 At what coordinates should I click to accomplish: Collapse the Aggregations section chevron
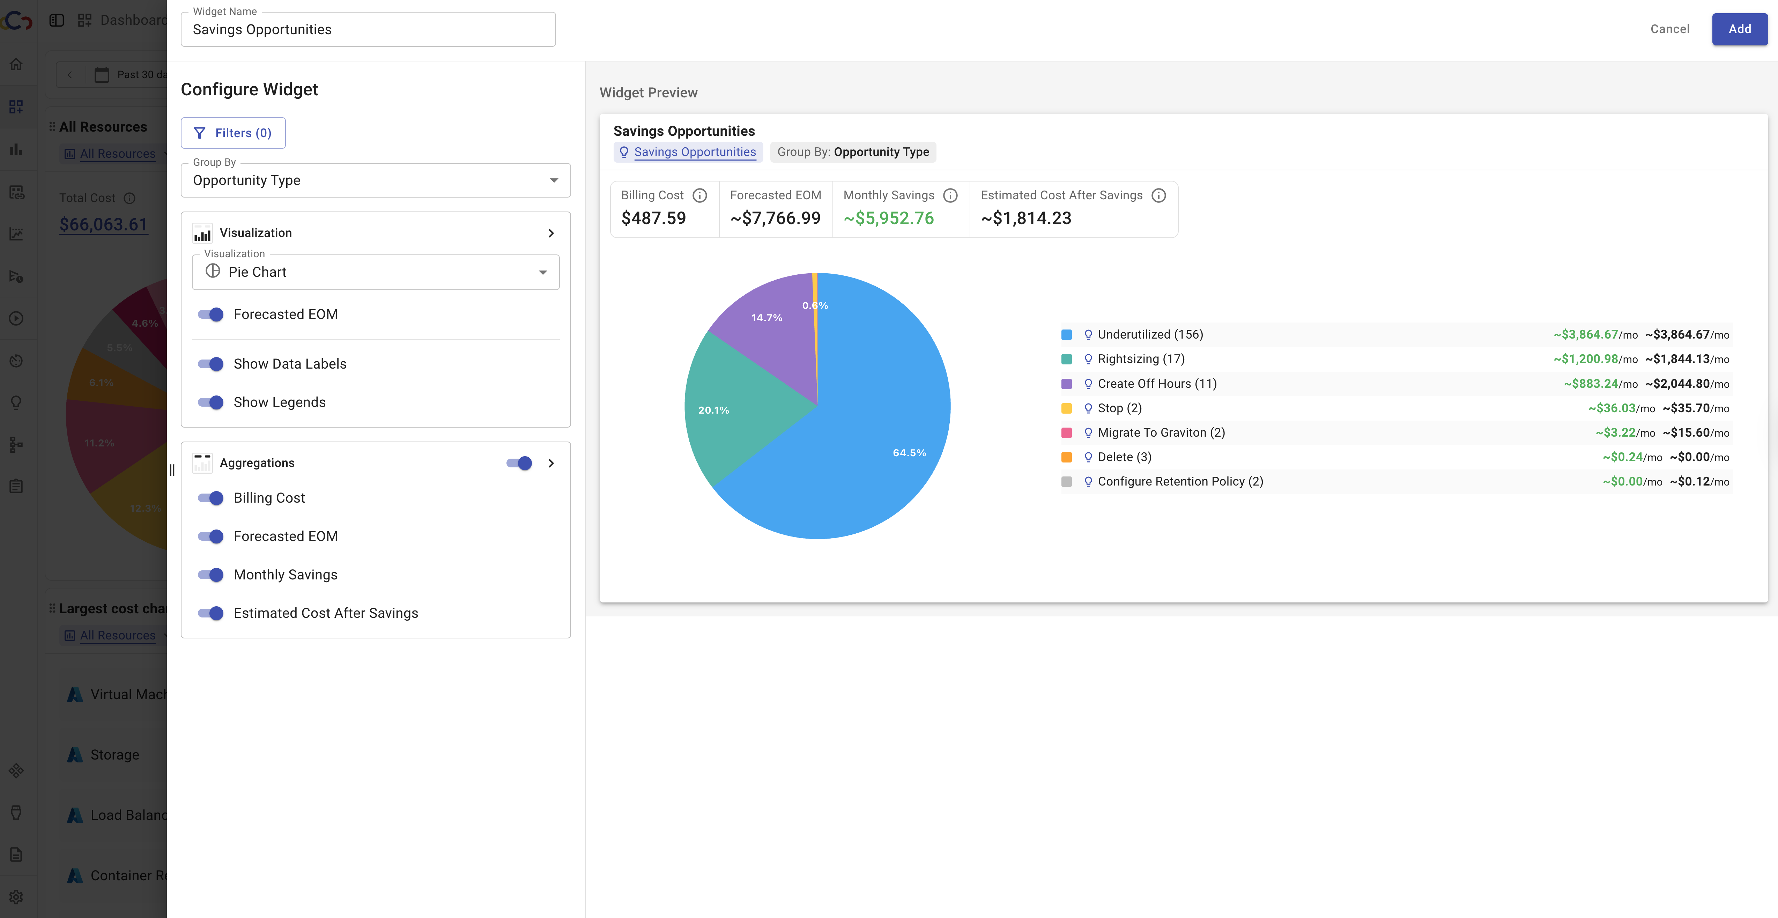click(551, 463)
